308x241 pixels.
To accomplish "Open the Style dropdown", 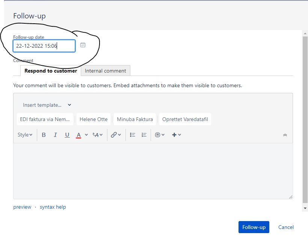I will coord(25,135).
